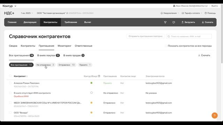The image size is (223, 125).
Task: Click the empty Focus circle for ИНН error row
Action: [91, 93]
